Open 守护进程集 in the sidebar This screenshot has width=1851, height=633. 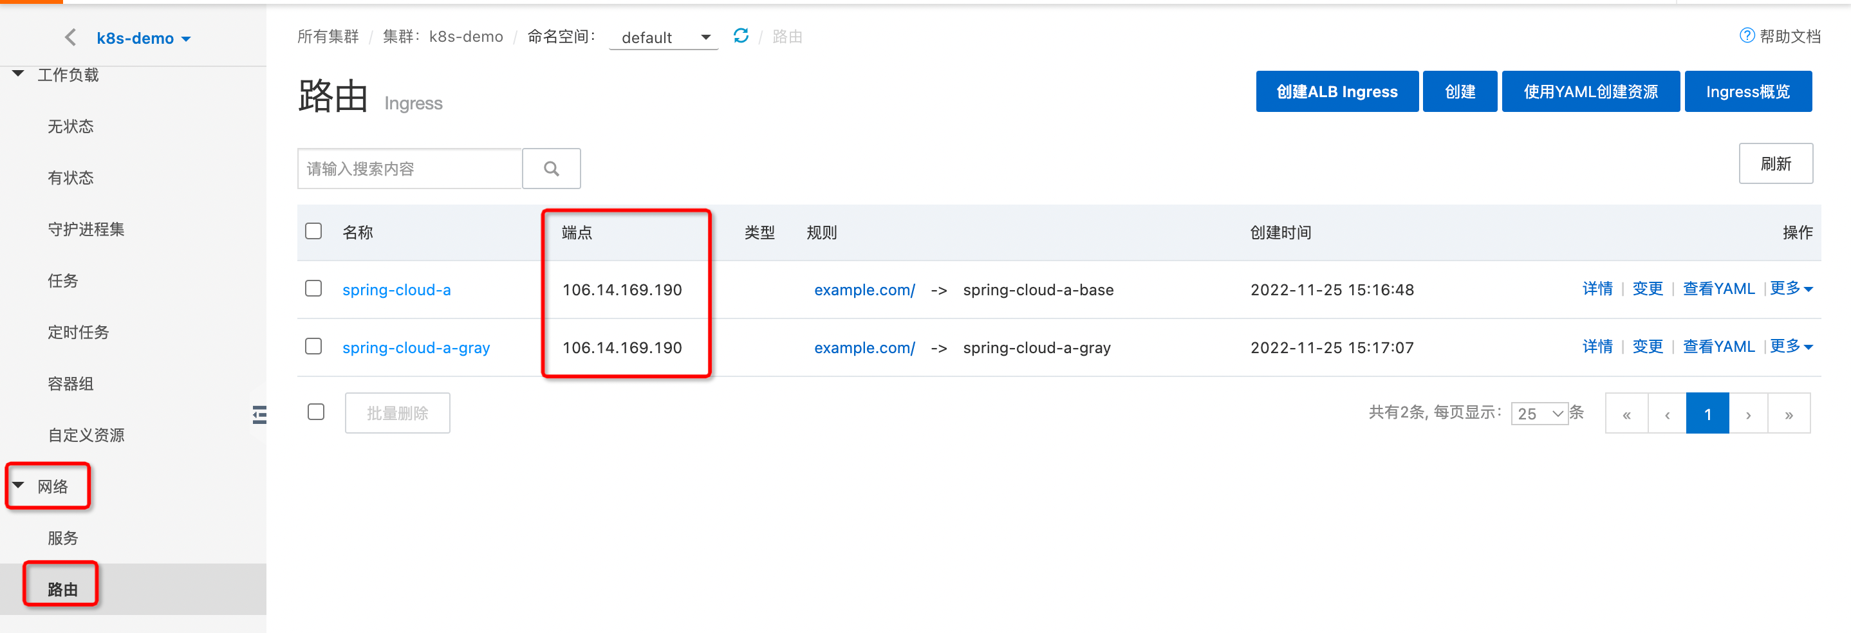tap(86, 229)
